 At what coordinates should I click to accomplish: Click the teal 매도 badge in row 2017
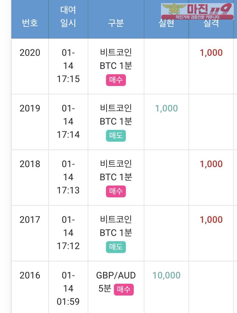point(116,247)
